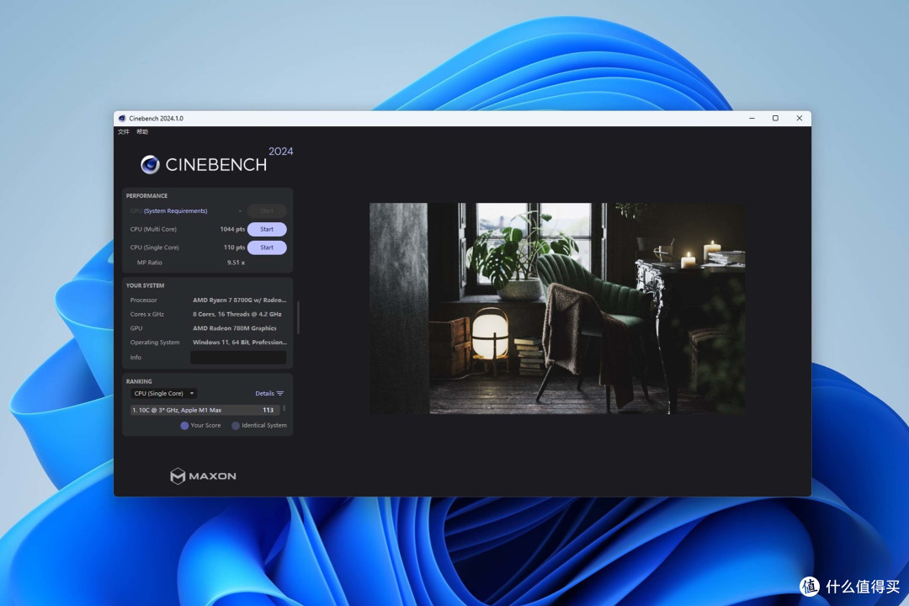The image size is (909, 606).
Task: Start the CPU (Single Core) benchmark
Action: pos(267,247)
